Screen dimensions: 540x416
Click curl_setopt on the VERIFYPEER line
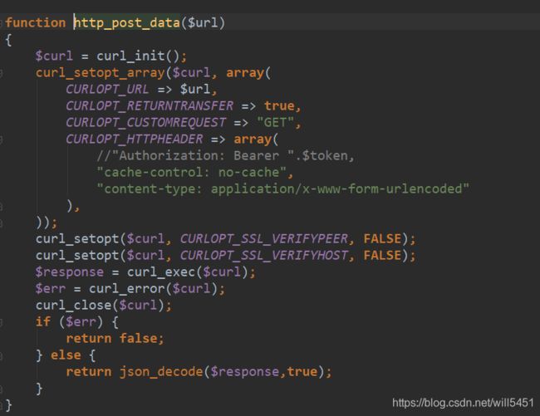coord(77,238)
